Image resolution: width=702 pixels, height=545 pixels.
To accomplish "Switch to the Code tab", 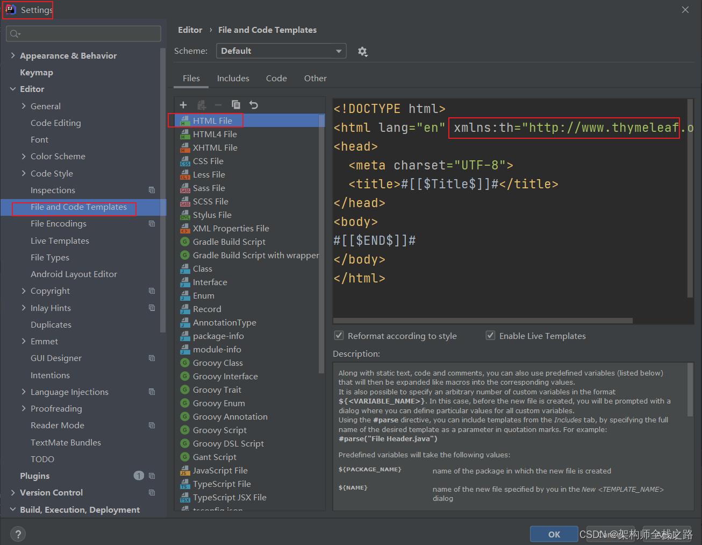I will [276, 78].
